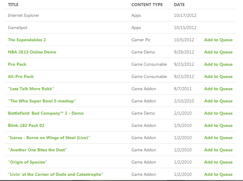Image resolution: width=243 pixels, height=181 pixels.
Task: Click the 10/17/2012 date cell
Action: point(185,15)
